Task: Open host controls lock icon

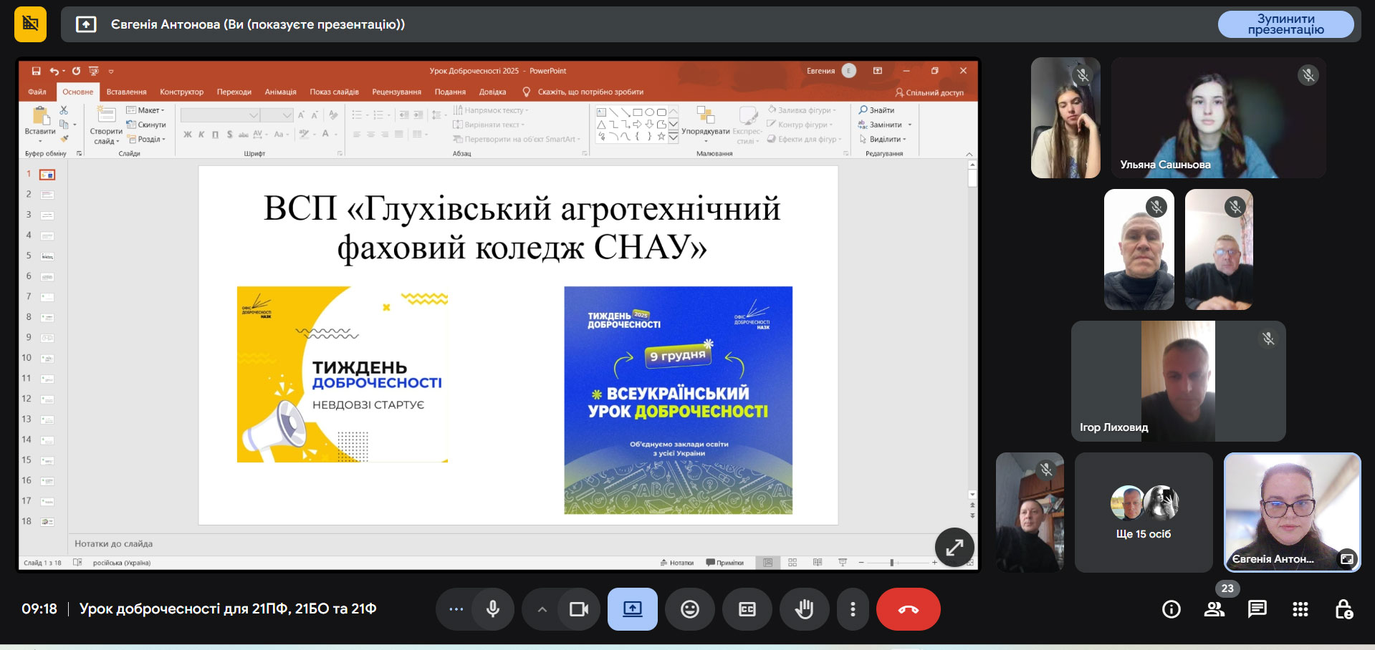Action: coord(1343,609)
